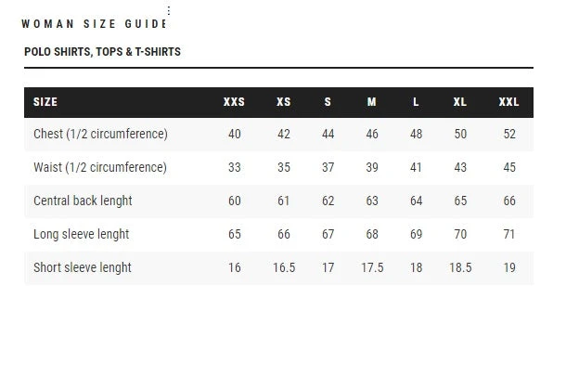Select the XS size column header
The height and width of the screenshot is (376, 579).
tap(284, 102)
